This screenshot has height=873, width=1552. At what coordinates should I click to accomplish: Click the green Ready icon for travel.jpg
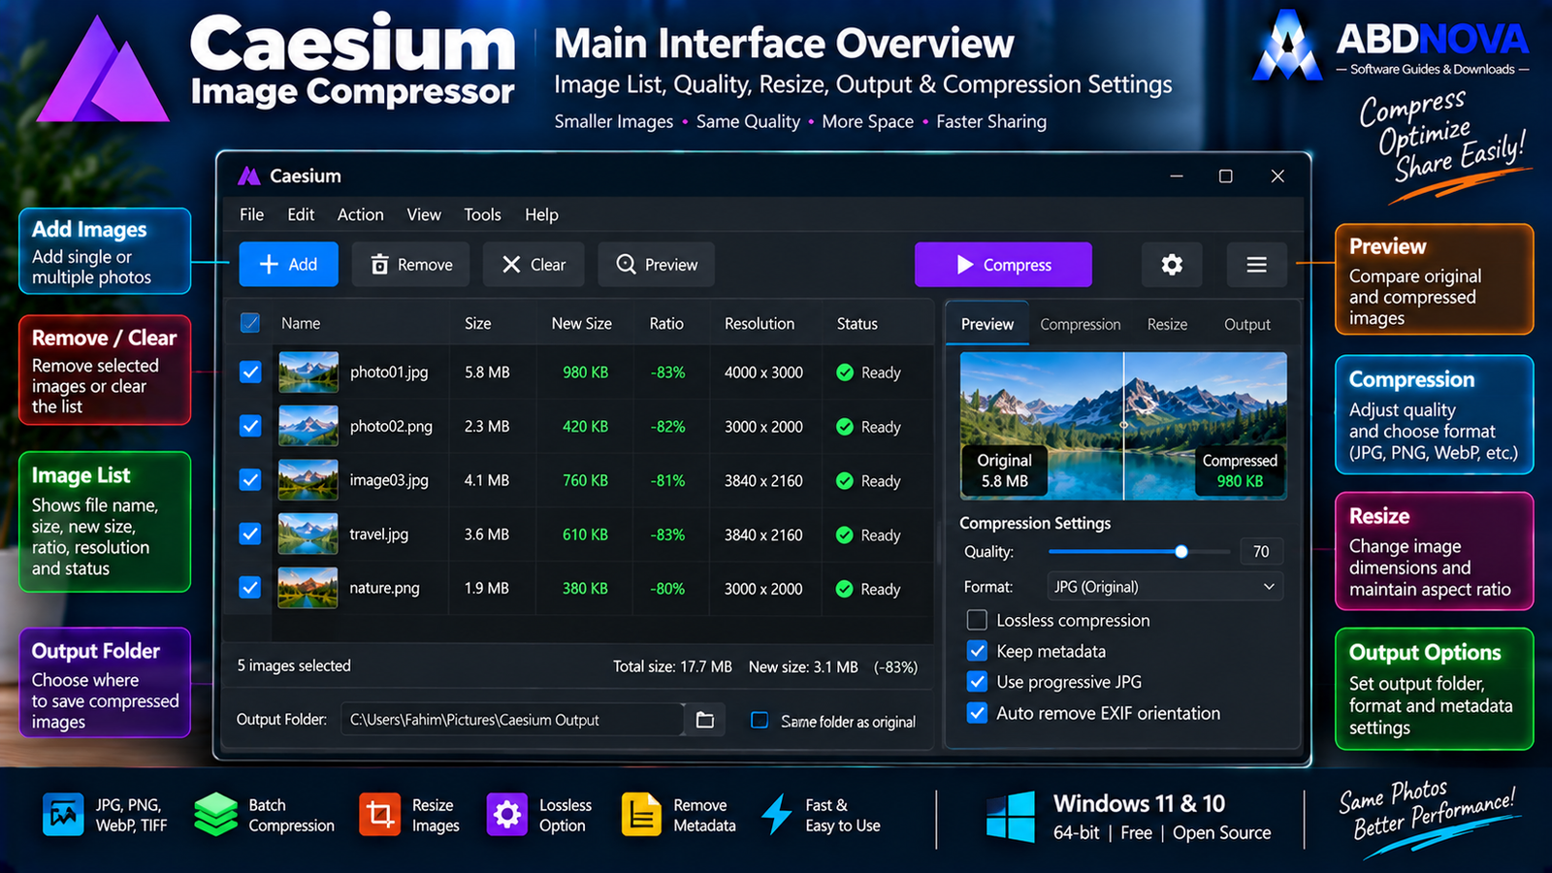[845, 535]
